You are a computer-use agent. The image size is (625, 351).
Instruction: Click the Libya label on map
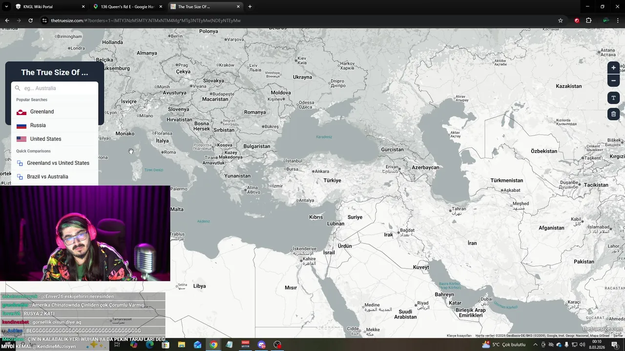(x=199, y=286)
